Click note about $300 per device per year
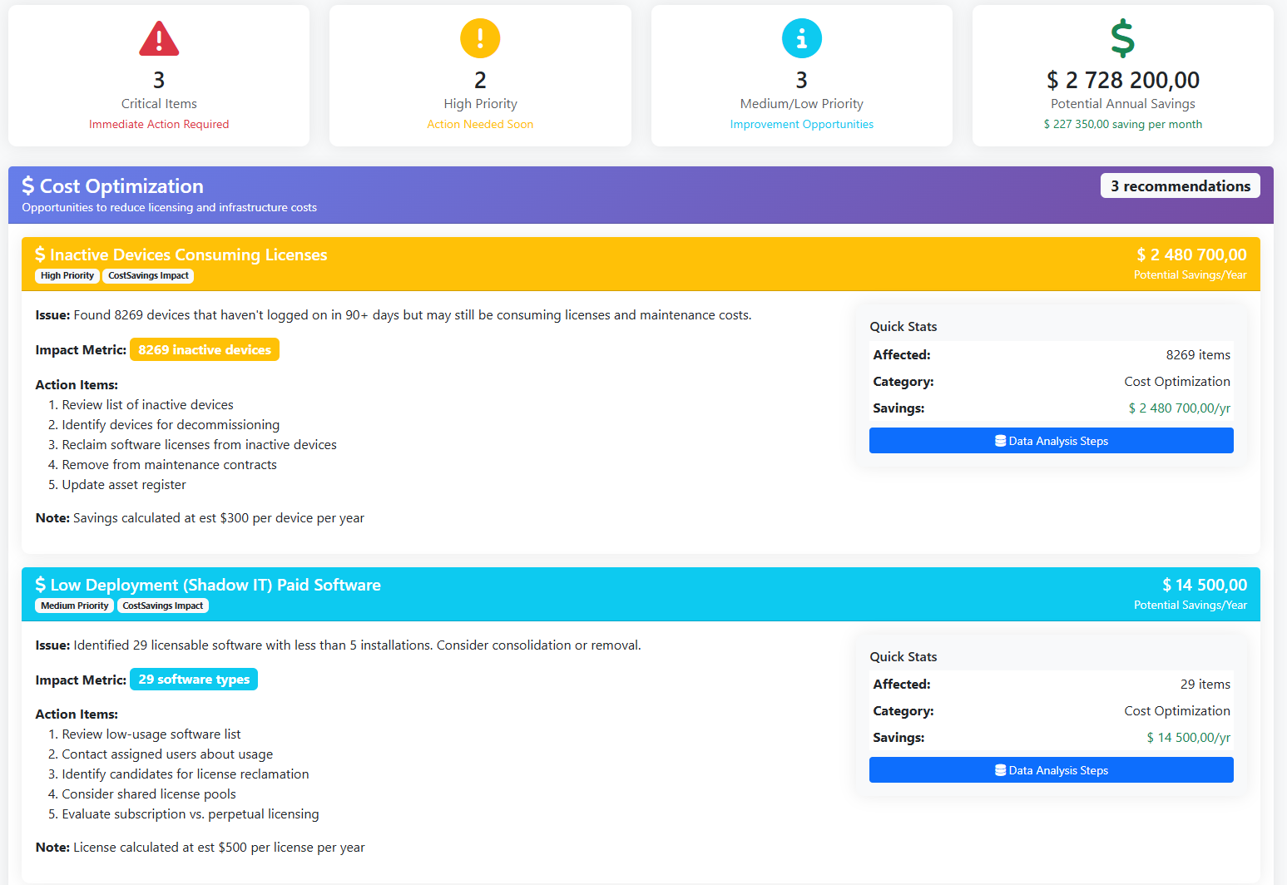 point(200,518)
